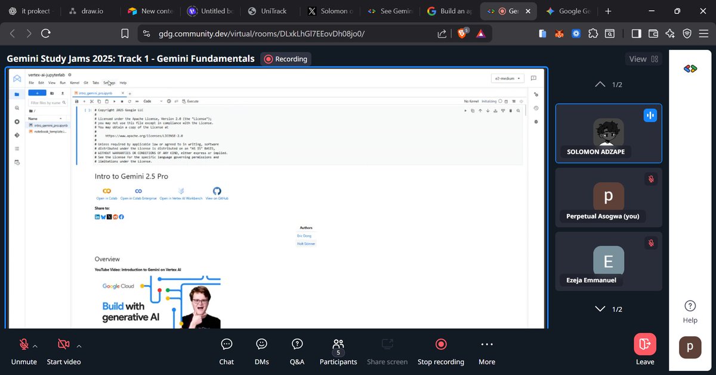Open the DMs panel
The height and width of the screenshot is (375, 716).
tap(261, 351)
